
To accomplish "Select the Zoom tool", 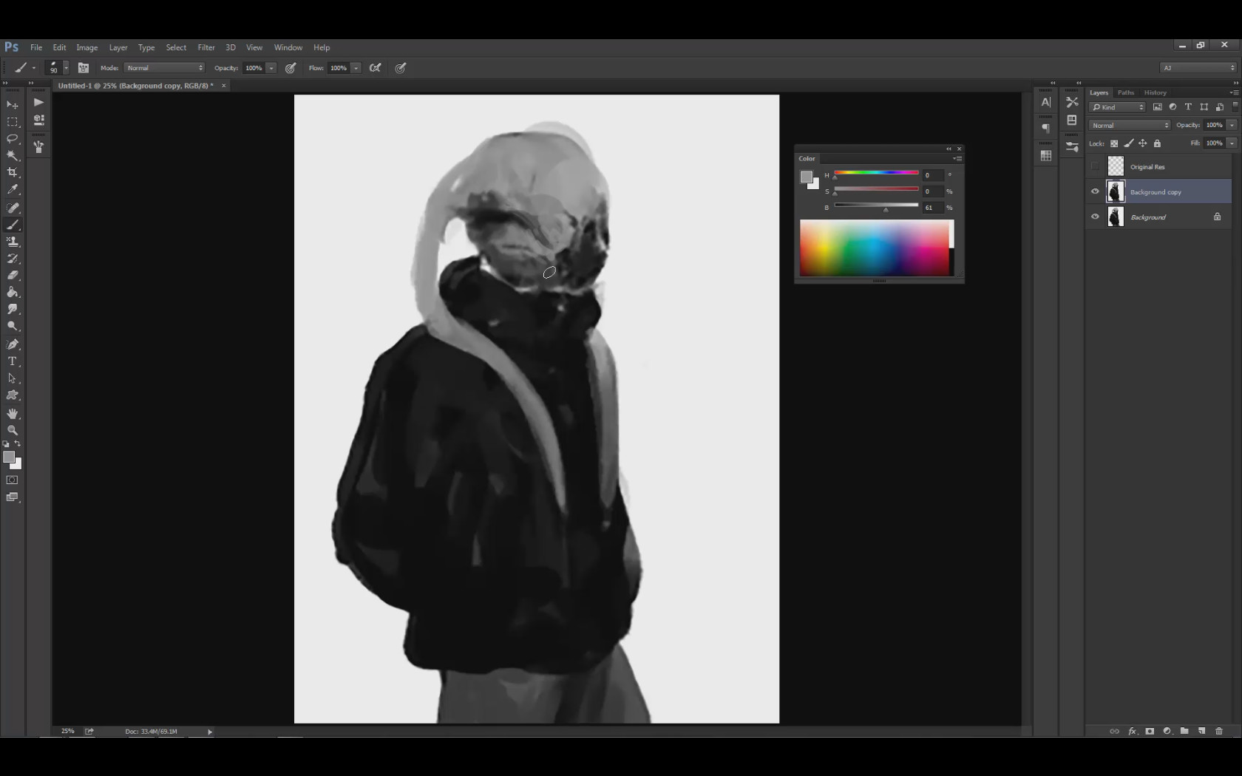I will (x=13, y=430).
